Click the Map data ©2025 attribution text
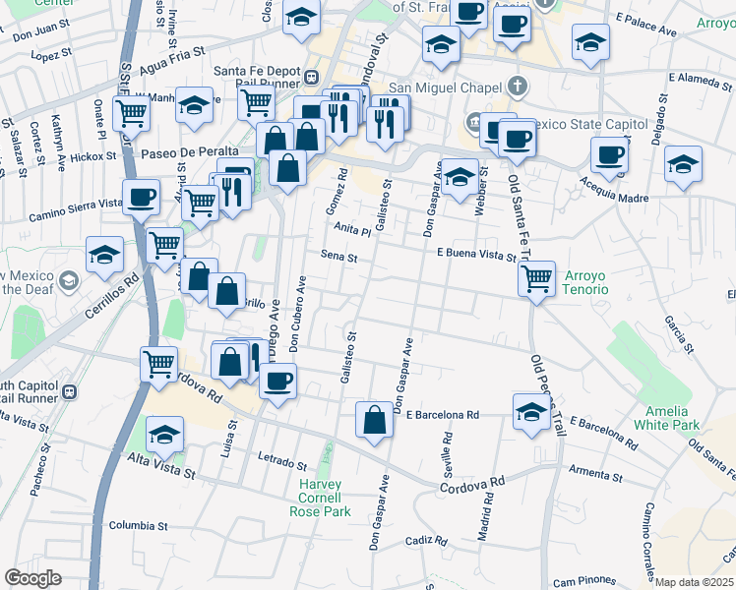The image size is (736, 590). [694, 582]
